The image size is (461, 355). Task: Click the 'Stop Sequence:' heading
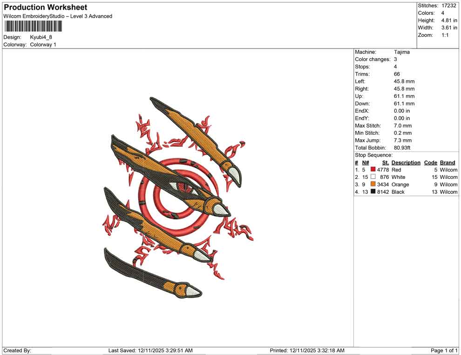pos(373,155)
